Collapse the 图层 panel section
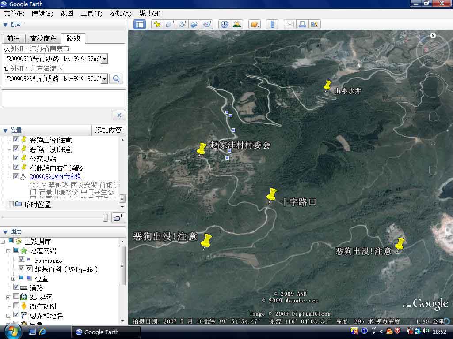Image resolution: width=453 pixels, height=339 pixels. 5,231
